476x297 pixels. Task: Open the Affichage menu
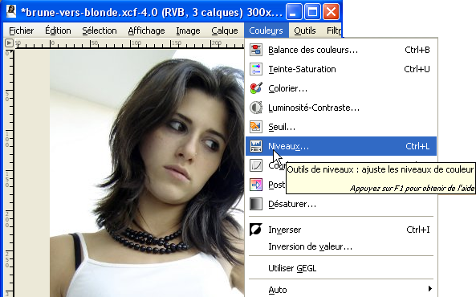[146, 31]
